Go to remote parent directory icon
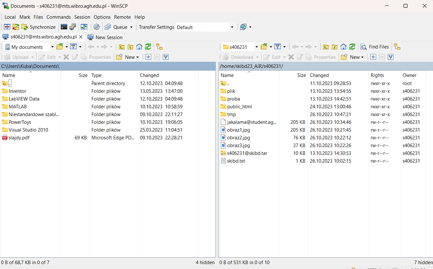The width and height of the screenshot is (433, 269). pos(326,47)
